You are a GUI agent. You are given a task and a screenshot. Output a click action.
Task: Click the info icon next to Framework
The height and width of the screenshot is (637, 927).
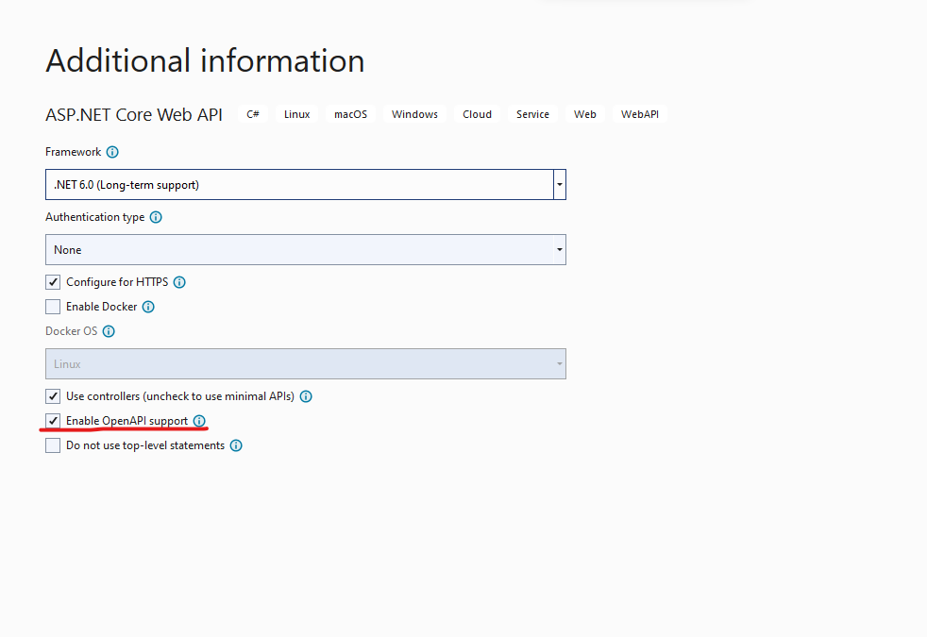click(x=112, y=153)
